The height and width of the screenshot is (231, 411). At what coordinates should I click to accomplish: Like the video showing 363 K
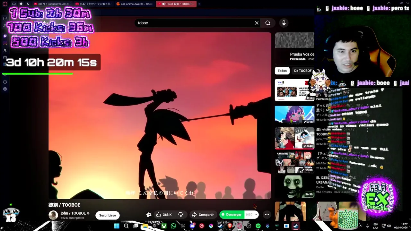(164, 215)
